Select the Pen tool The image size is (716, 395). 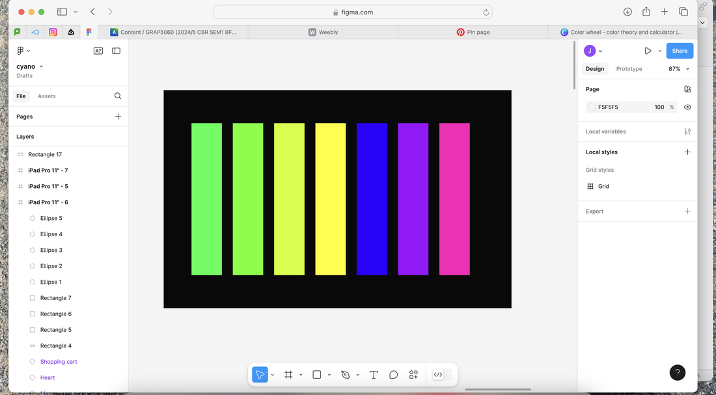[x=345, y=374]
